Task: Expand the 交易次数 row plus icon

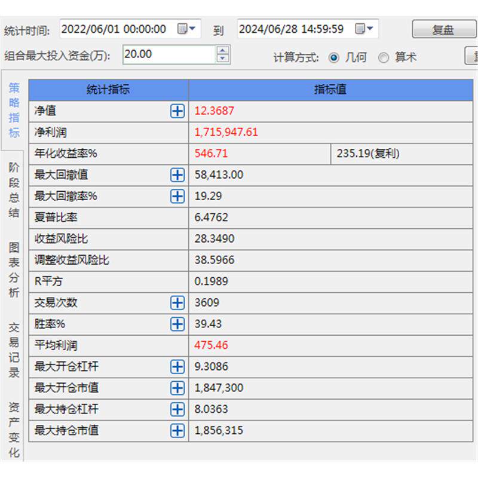Action: 177,303
